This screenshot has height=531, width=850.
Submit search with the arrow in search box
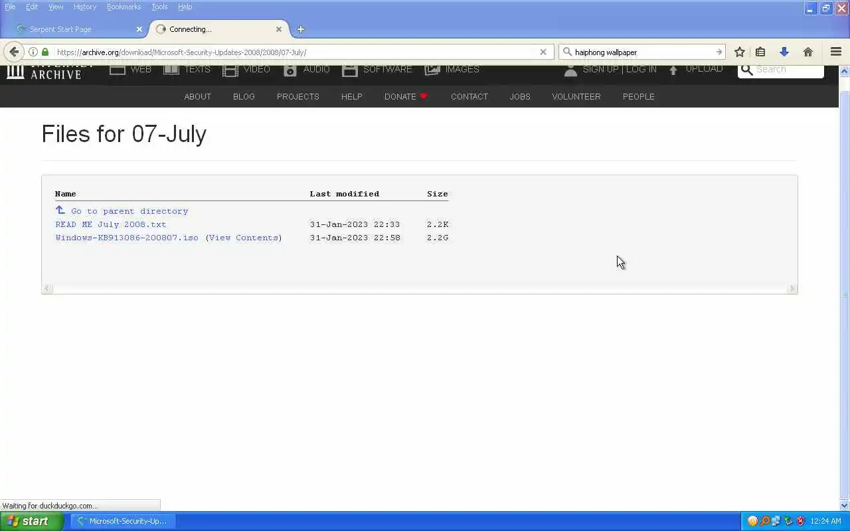tap(719, 52)
